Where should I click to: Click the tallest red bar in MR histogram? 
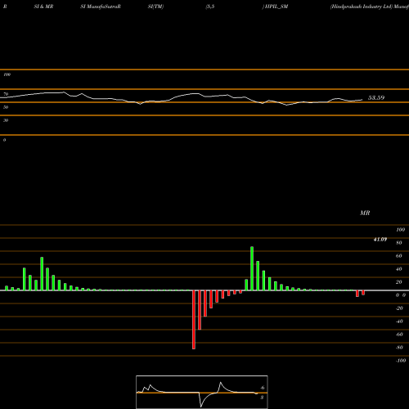194,320
